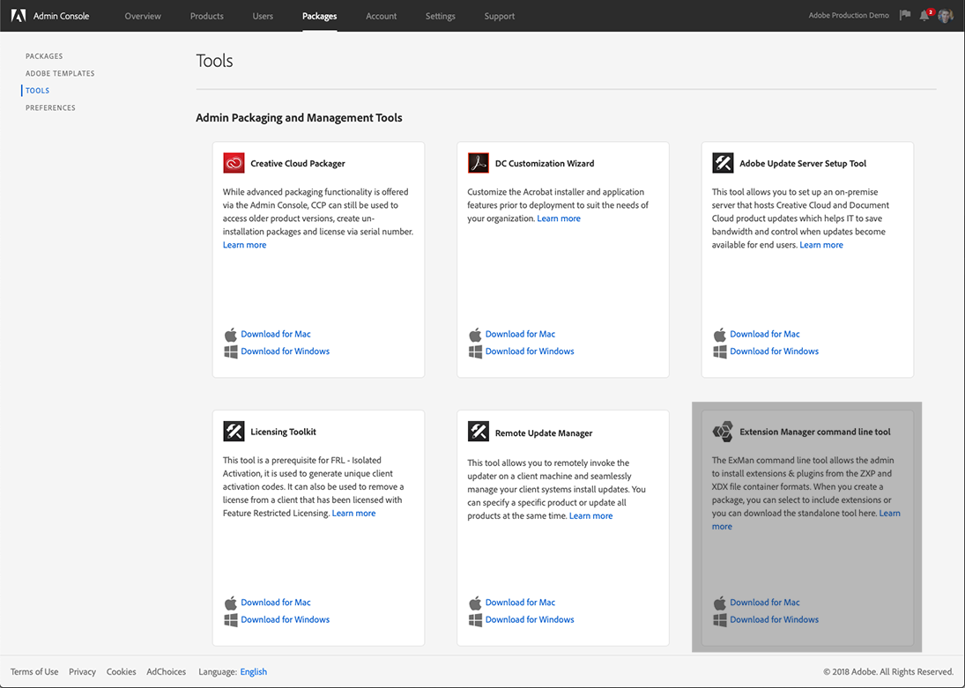
Task: Click the Licensing Toolkit icon
Action: [234, 432]
